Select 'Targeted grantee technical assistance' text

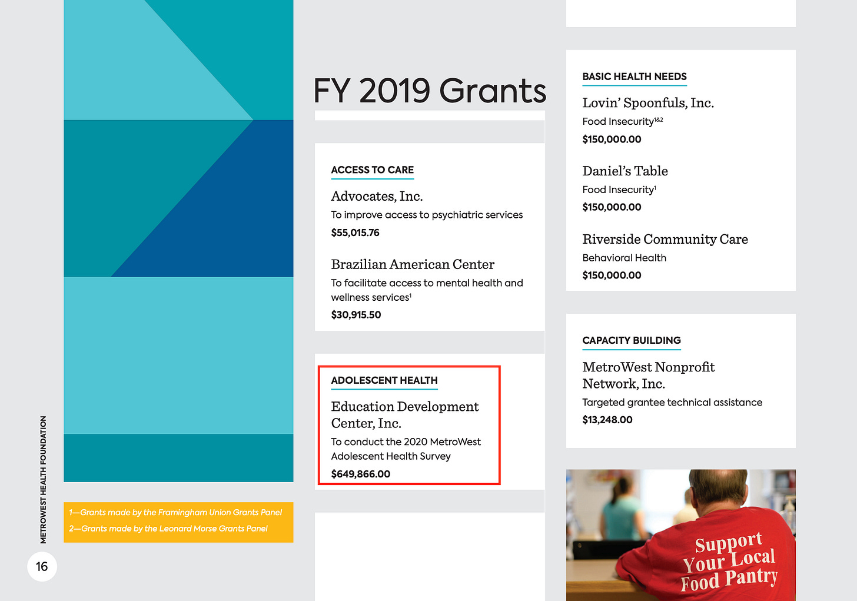672,403
